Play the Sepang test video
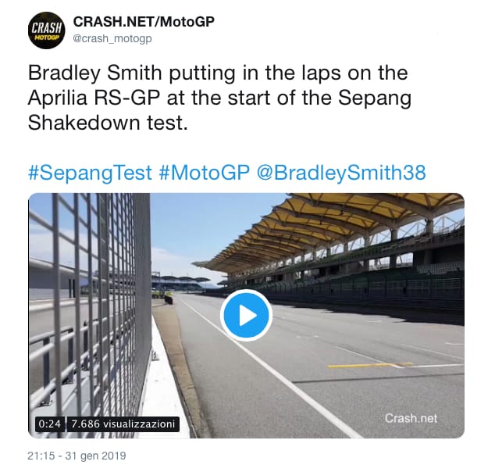The height and width of the screenshot is (472, 488). 246,315
